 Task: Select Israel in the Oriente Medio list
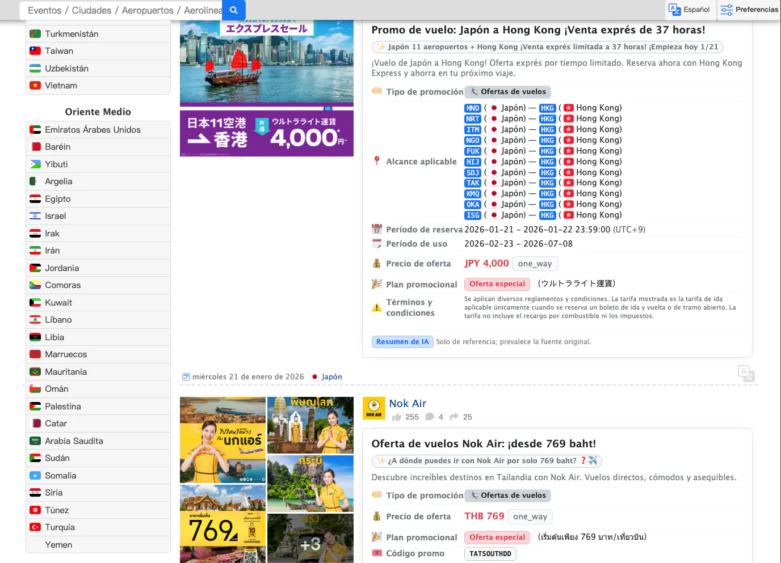[98, 216]
